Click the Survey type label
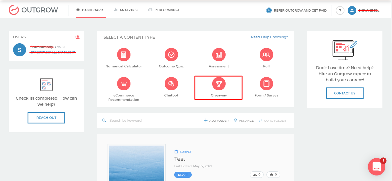 [183, 152]
